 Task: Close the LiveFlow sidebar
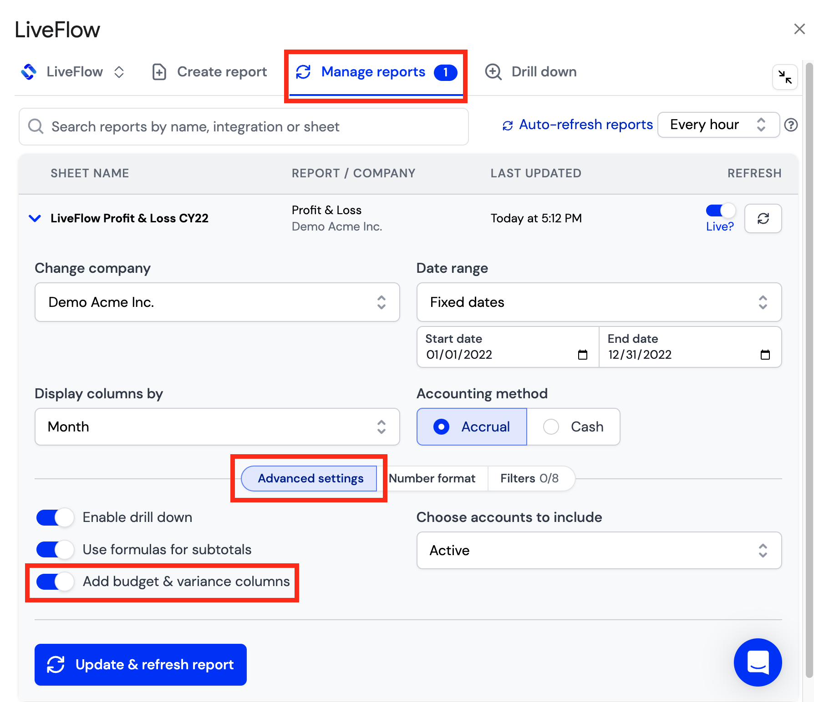[x=799, y=29]
